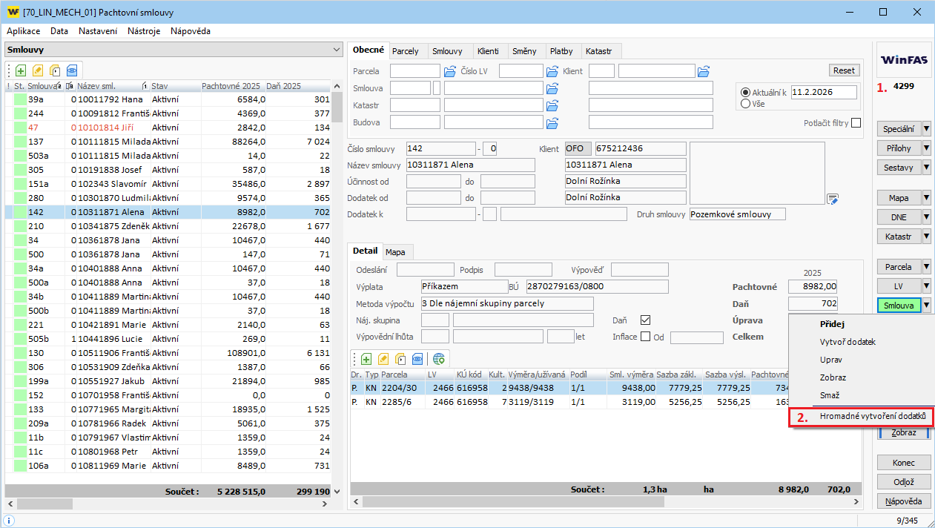Toggle the Inflace checkbox
This screenshot has width=935, height=528.
[x=645, y=337]
